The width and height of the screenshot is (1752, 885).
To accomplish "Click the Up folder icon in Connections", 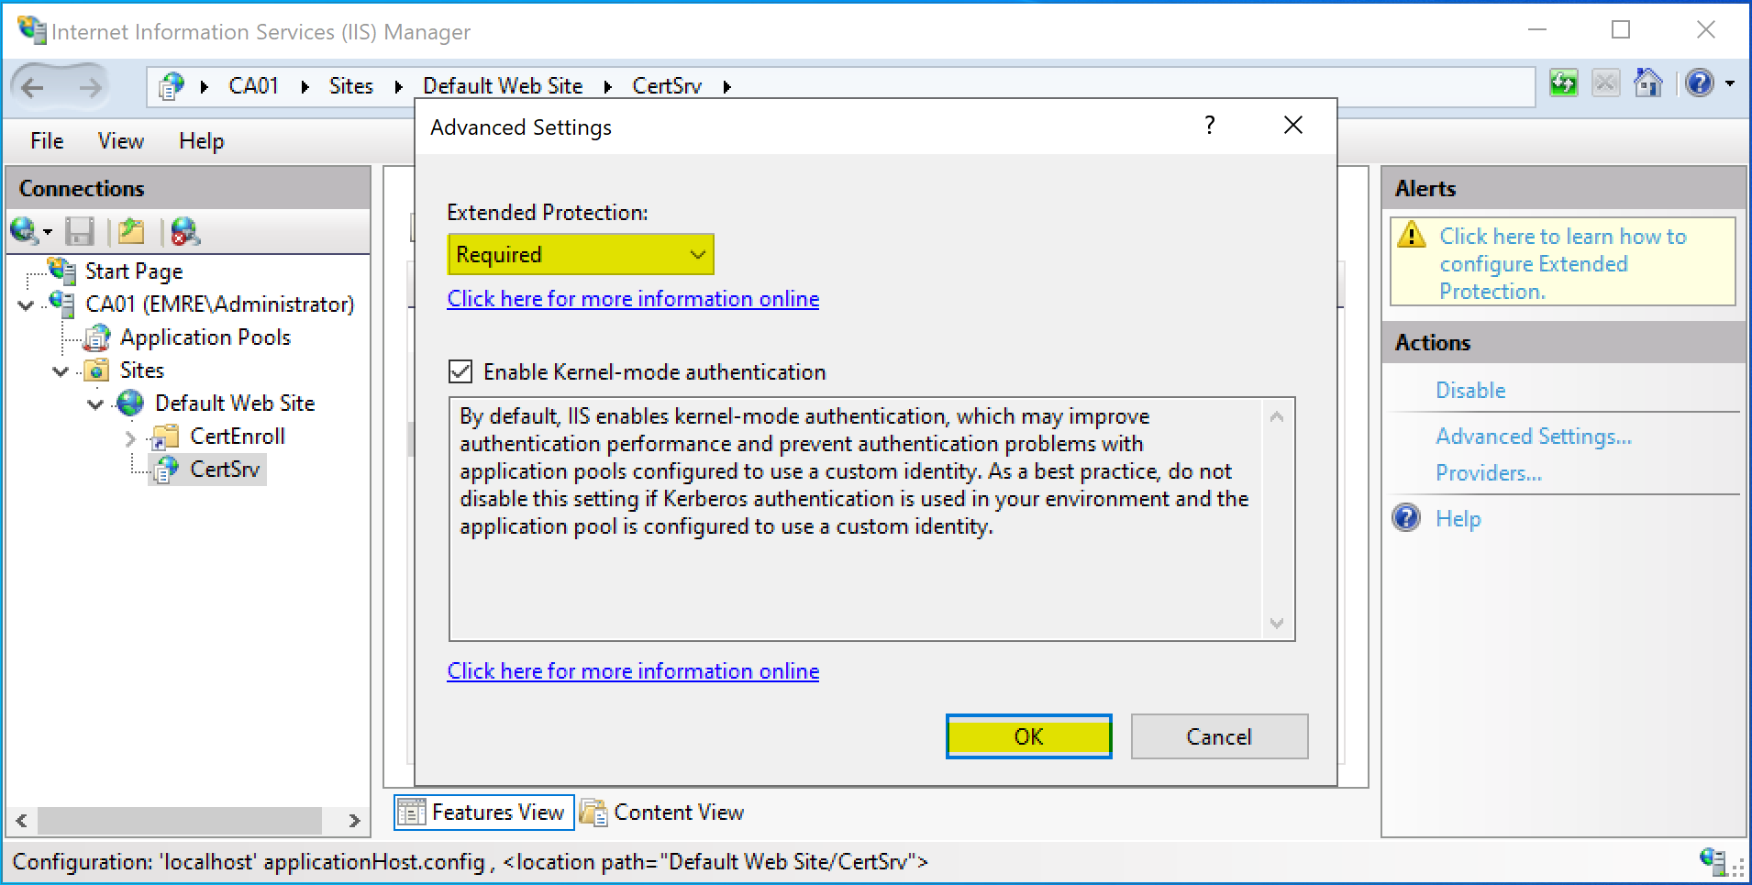I will pyautogui.click(x=131, y=231).
